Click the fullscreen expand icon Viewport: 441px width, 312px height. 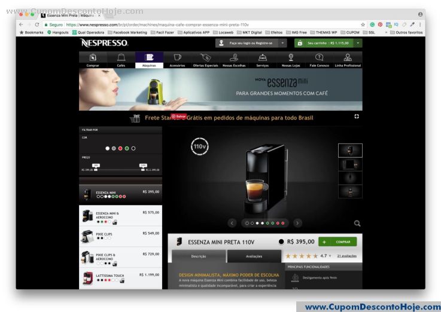pos(357,117)
